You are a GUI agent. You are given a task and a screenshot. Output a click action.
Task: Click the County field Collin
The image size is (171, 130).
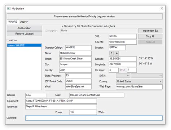[x=75, y=70]
